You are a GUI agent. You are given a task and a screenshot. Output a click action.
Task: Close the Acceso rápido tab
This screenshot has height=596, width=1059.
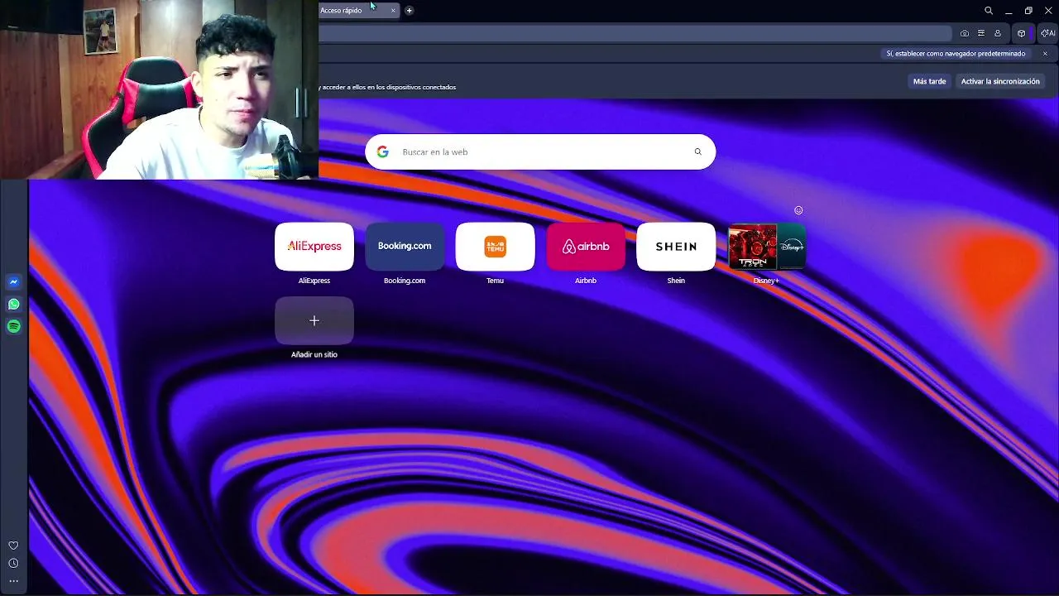tap(393, 10)
